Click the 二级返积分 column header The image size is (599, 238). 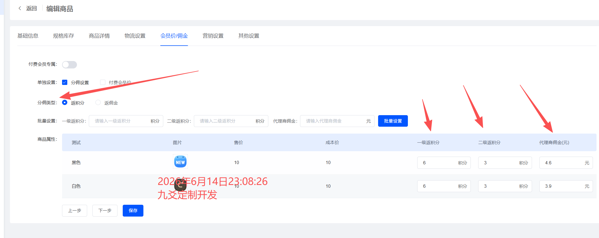tap(489, 142)
